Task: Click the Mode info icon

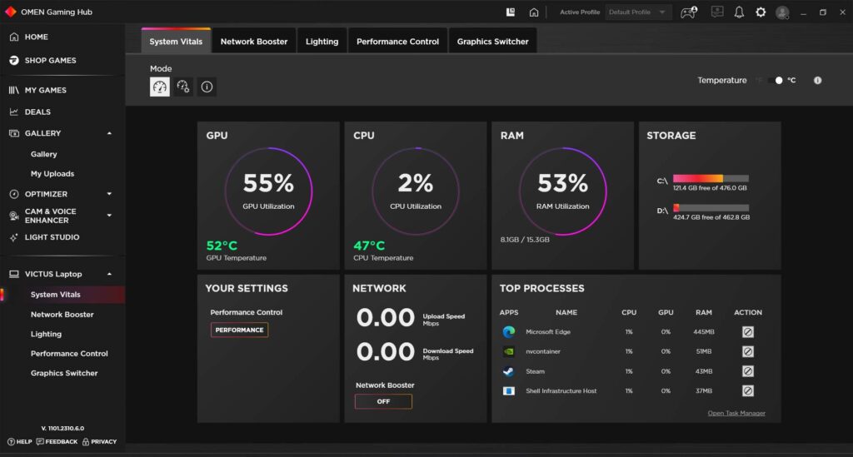Action: [x=207, y=87]
